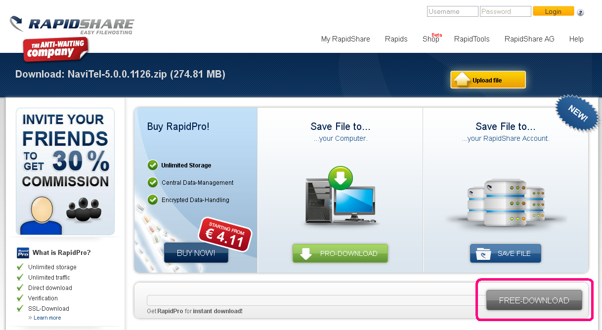This screenshot has height=330, width=602.
Task: Focus the Username field
Action: tap(453, 11)
